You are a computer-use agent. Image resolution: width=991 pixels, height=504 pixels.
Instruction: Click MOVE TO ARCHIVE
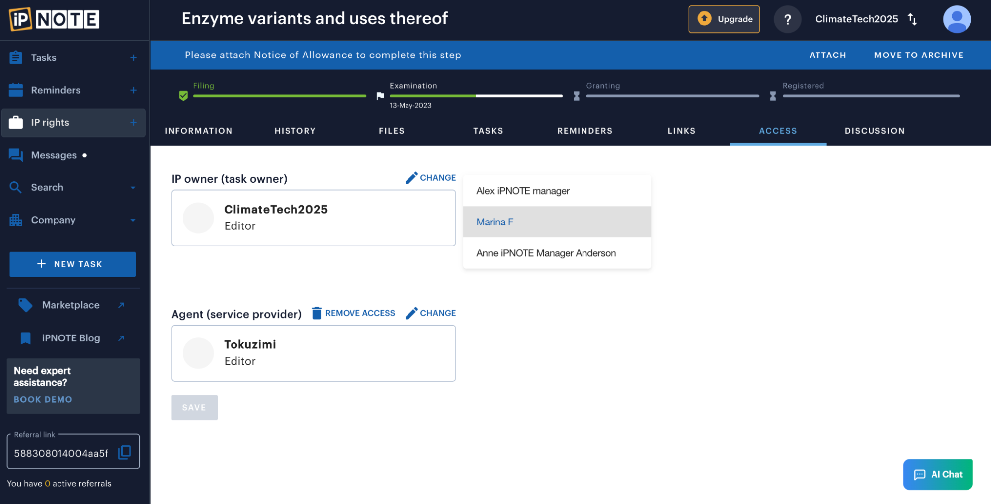point(919,55)
